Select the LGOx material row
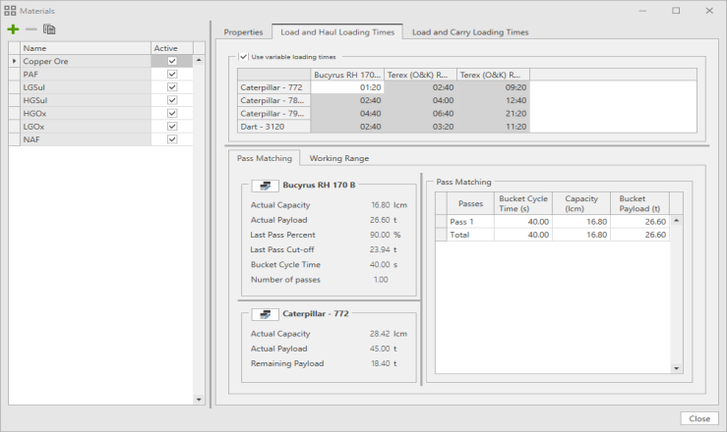This screenshot has height=432, width=727. [86, 126]
